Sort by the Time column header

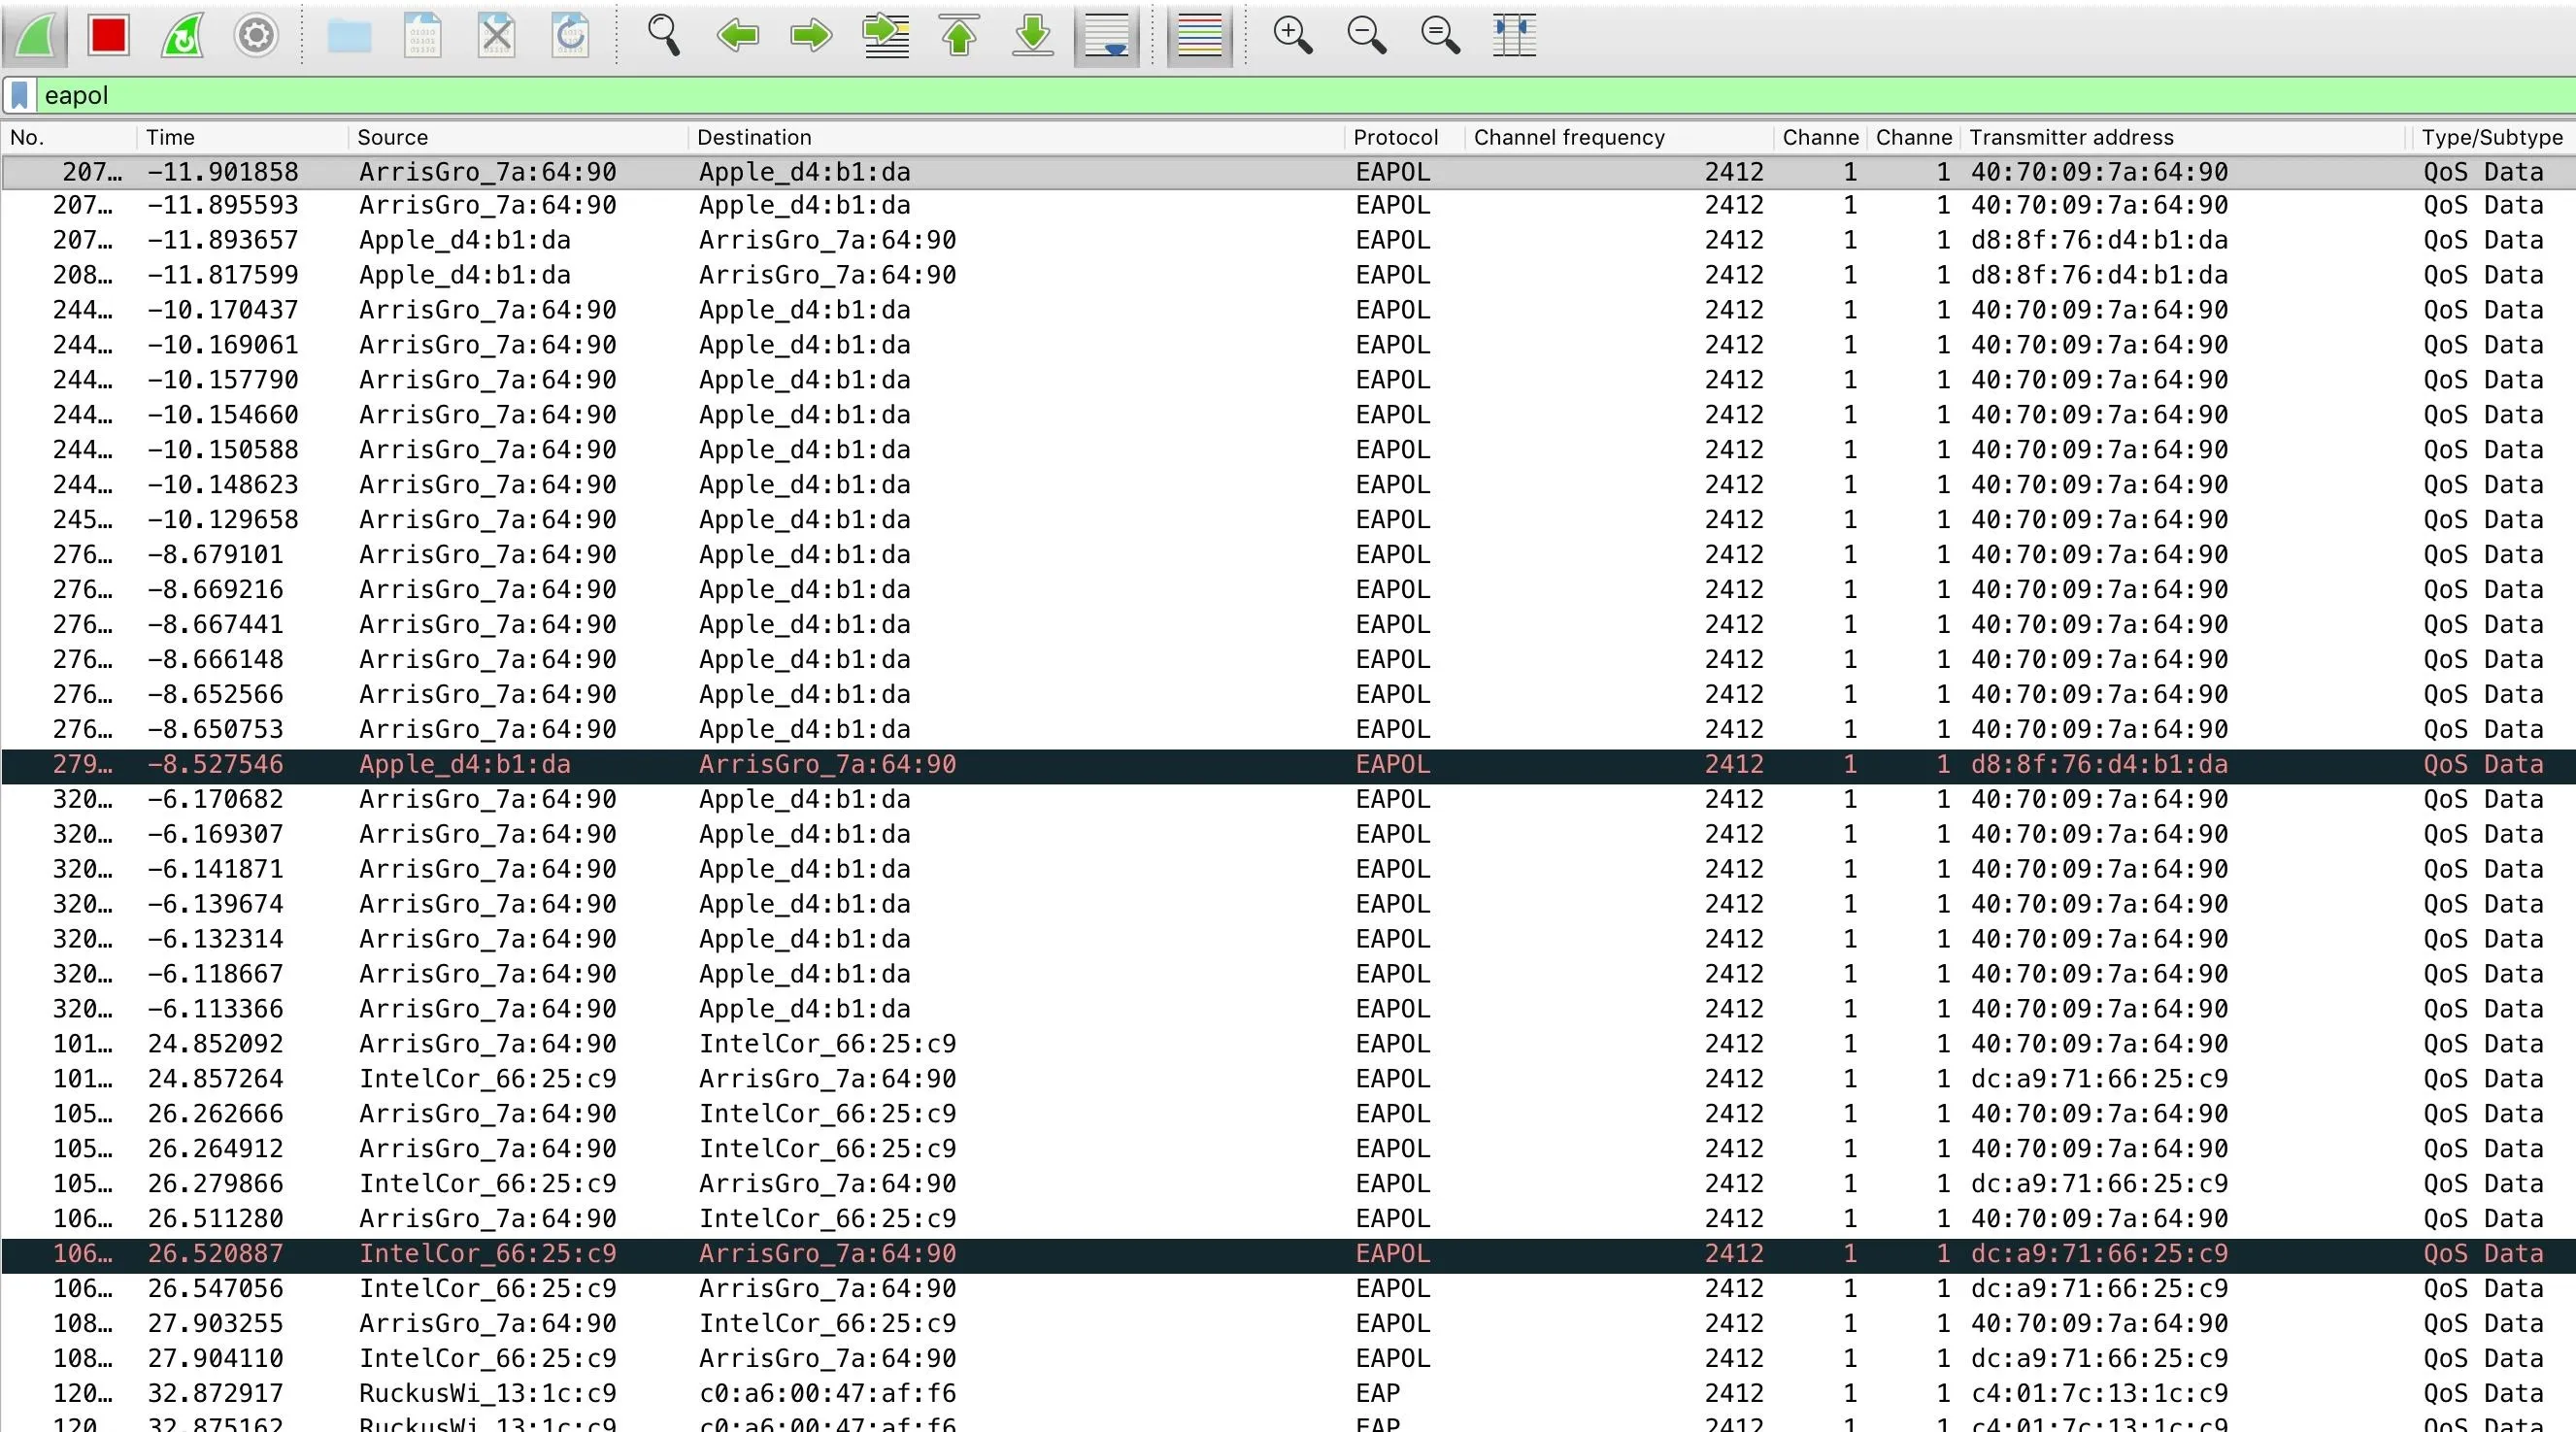[241, 137]
